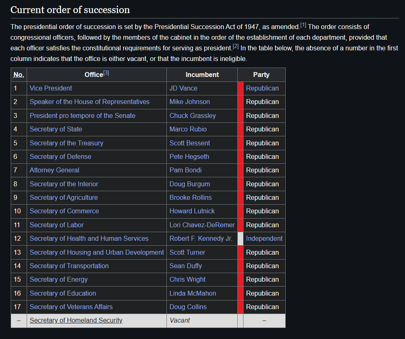Open Marco Rubio's article link

tap(188, 129)
